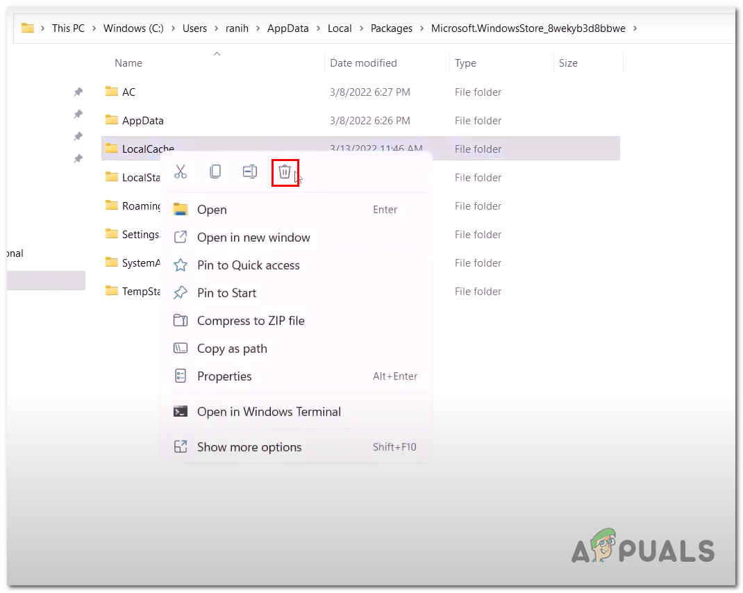Screen dimensions: 743x593
Task: Click the Delete trash icon
Action: 285,172
